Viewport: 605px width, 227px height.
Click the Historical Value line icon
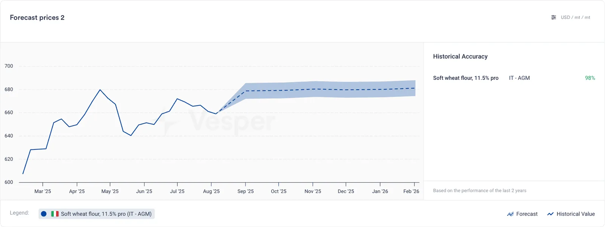click(551, 214)
